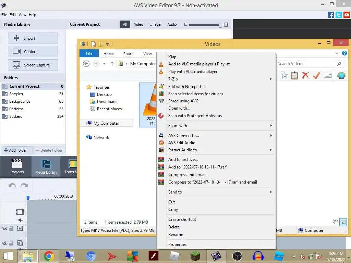Open the Transitions panel in AVS
This screenshot has width=351, height=263.
70,167
